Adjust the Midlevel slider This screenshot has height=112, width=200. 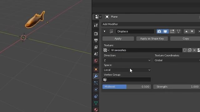pyautogui.click(x=127, y=87)
